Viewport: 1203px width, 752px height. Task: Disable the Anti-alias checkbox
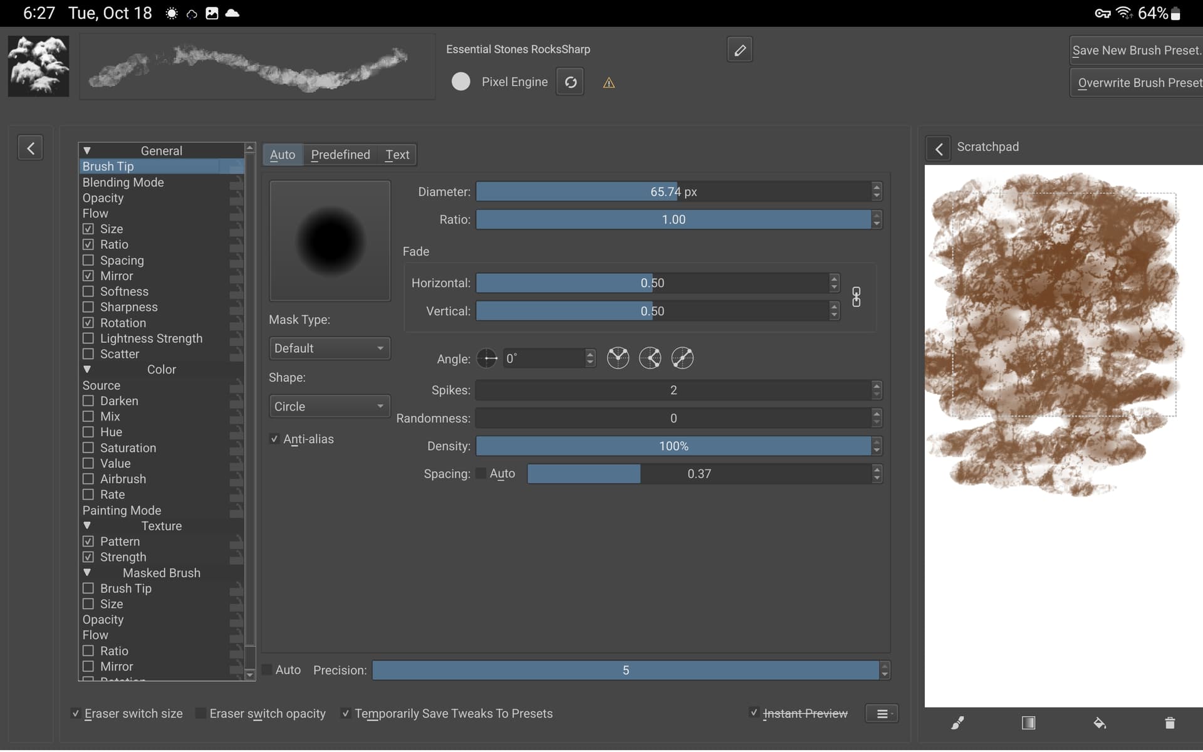pos(274,439)
